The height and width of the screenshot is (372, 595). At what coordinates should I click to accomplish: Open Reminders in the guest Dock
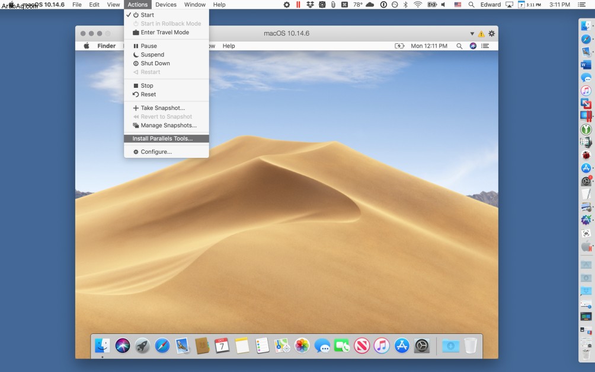coord(262,346)
